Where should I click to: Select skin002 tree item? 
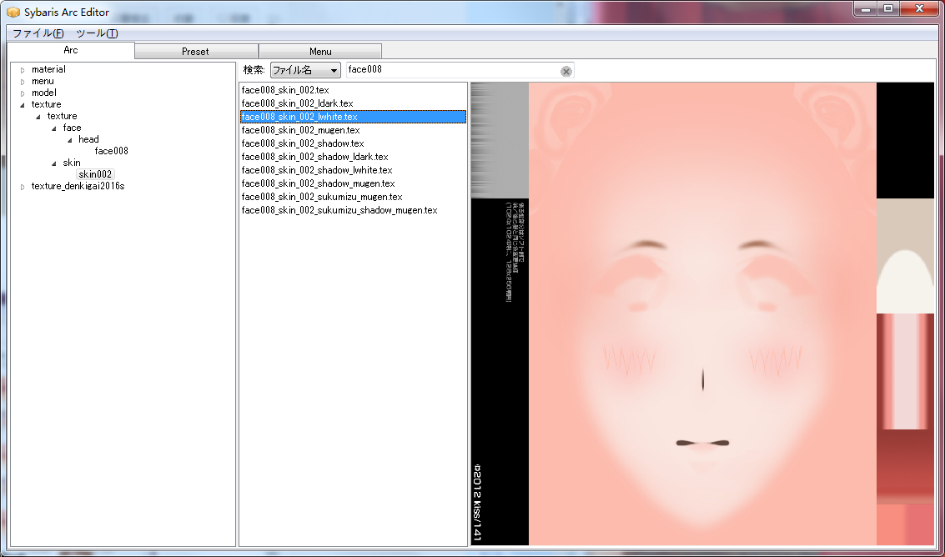tap(95, 174)
